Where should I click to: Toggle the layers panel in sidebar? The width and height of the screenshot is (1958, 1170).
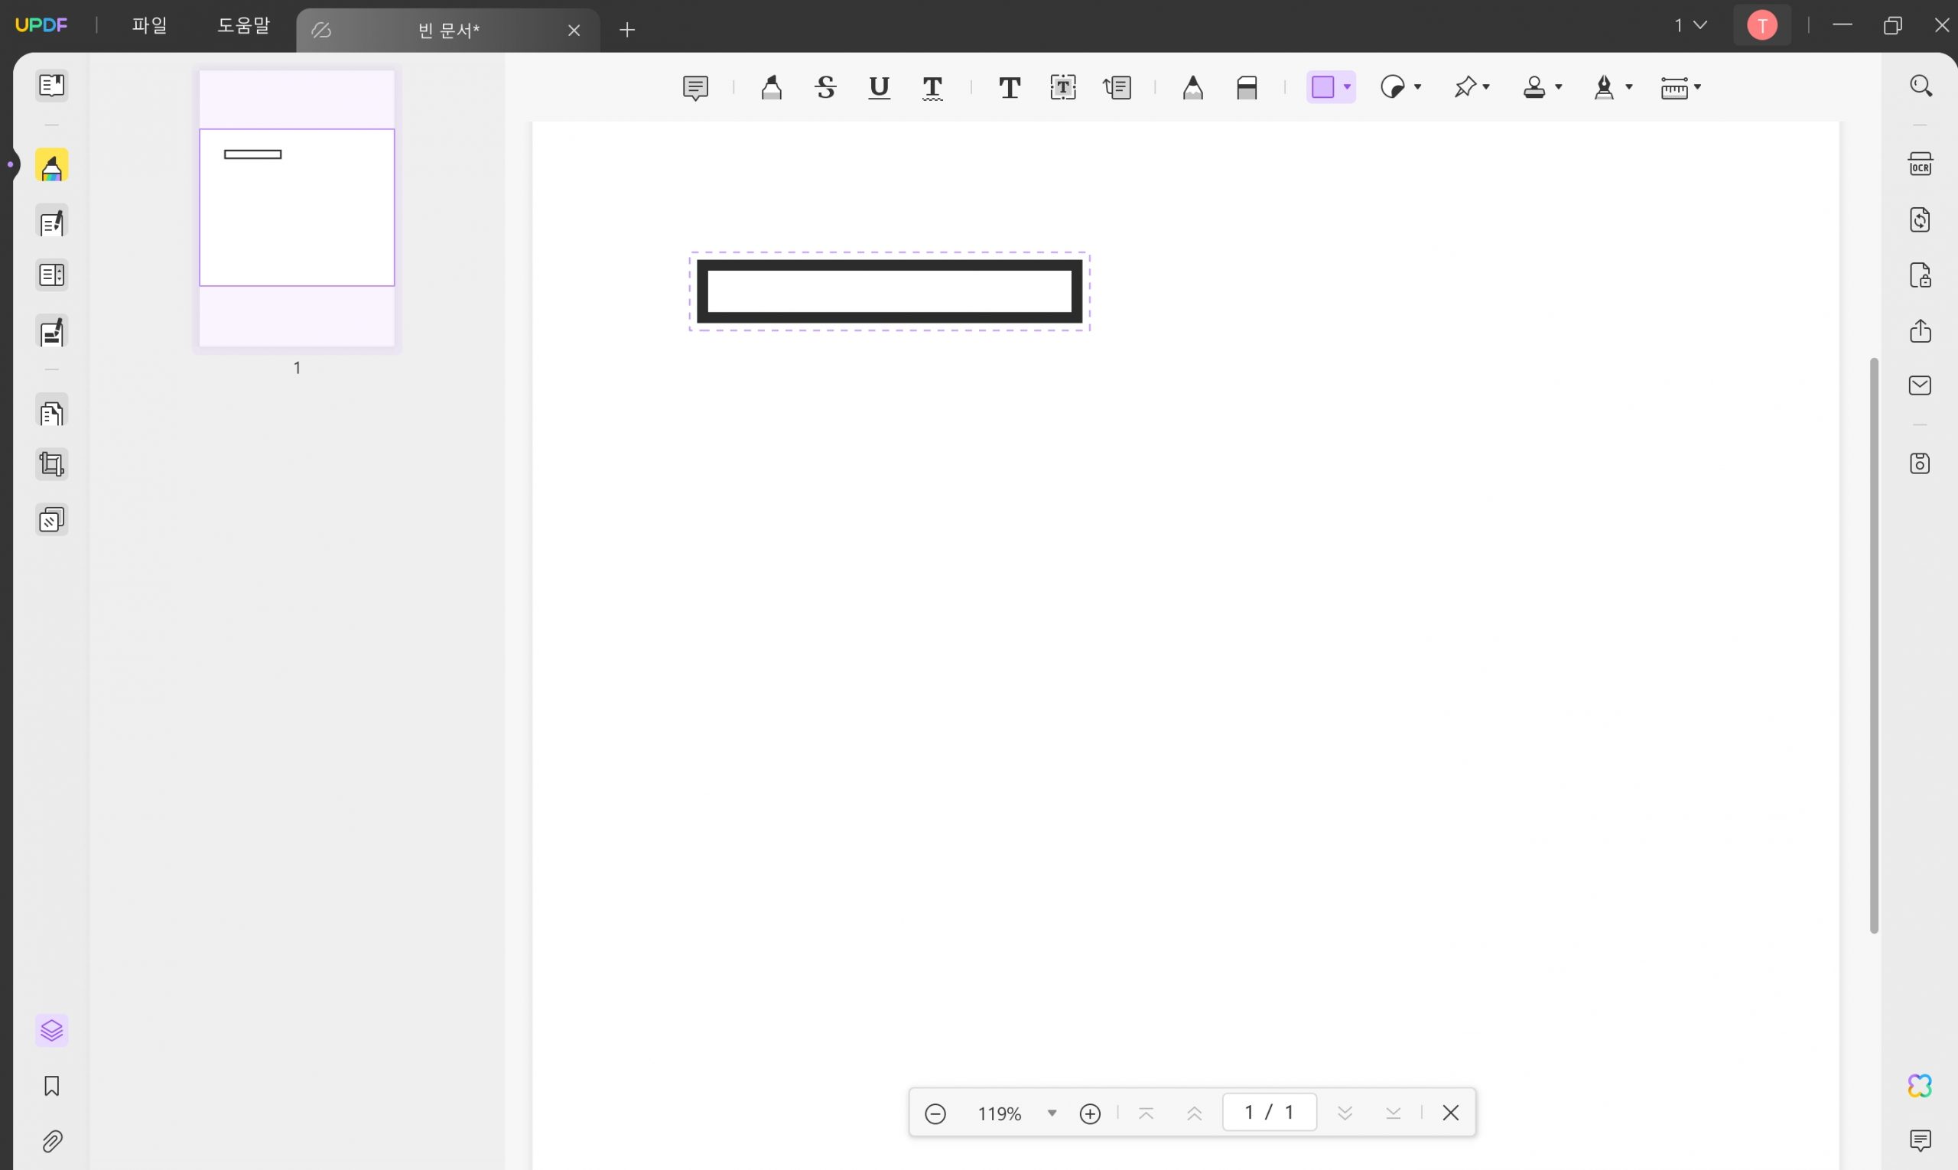tap(51, 1031)
